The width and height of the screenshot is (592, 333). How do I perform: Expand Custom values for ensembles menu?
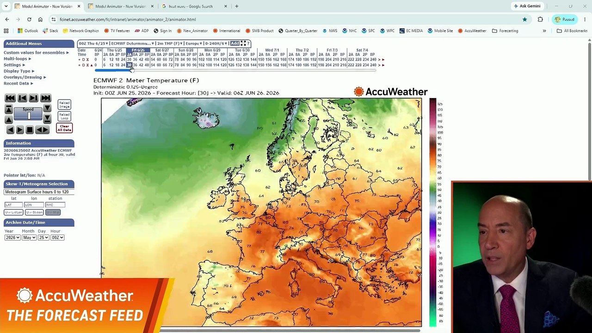coord(36,53)
